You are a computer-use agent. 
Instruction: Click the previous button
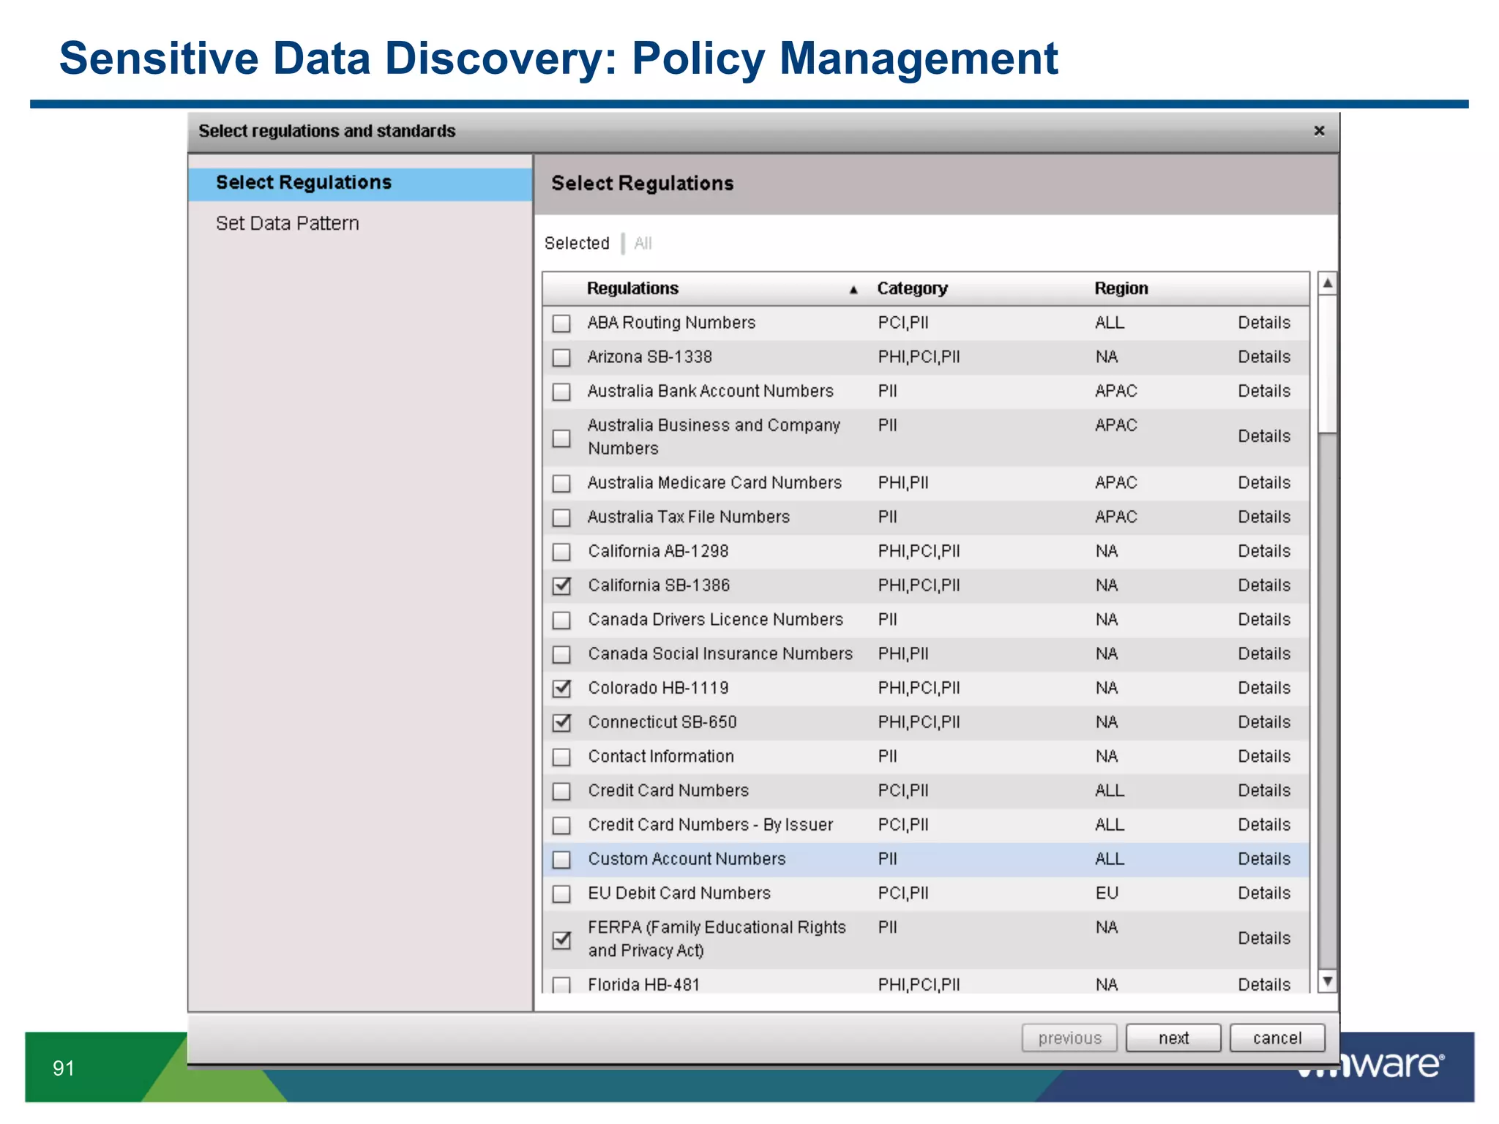tap(1069, 1038)
